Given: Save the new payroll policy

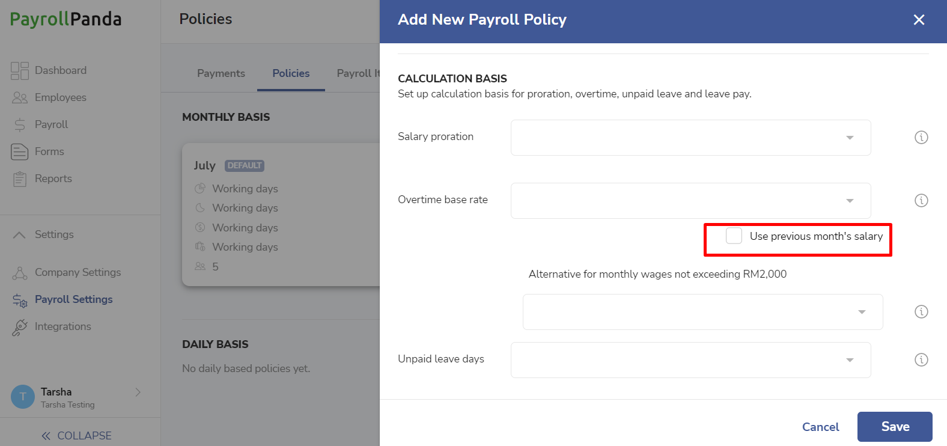Looking at the screenshot, I should click(895, 427).
